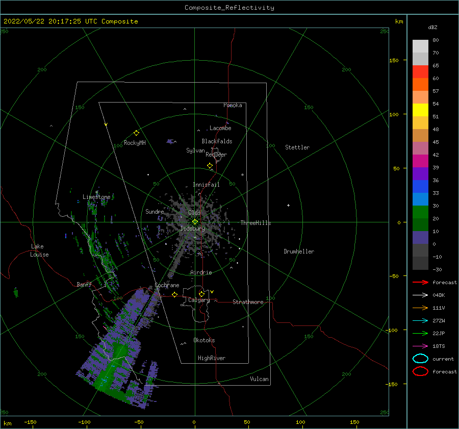Viewport: 459px width, 429px height.
Task: Click the Blackfalds label
Action: tap(217, 141)
